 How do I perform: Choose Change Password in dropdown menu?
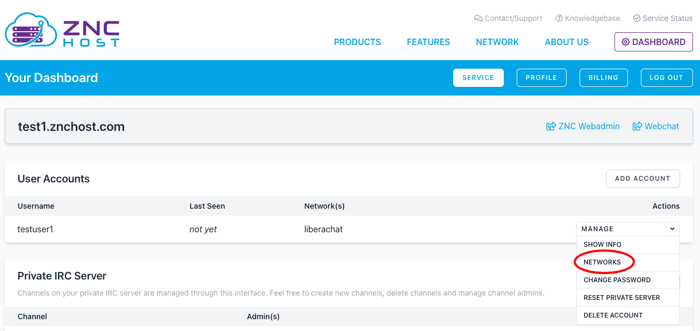(617, 280)
